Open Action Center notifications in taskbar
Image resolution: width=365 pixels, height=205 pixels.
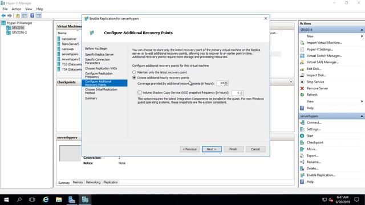(x=356, y=200)
